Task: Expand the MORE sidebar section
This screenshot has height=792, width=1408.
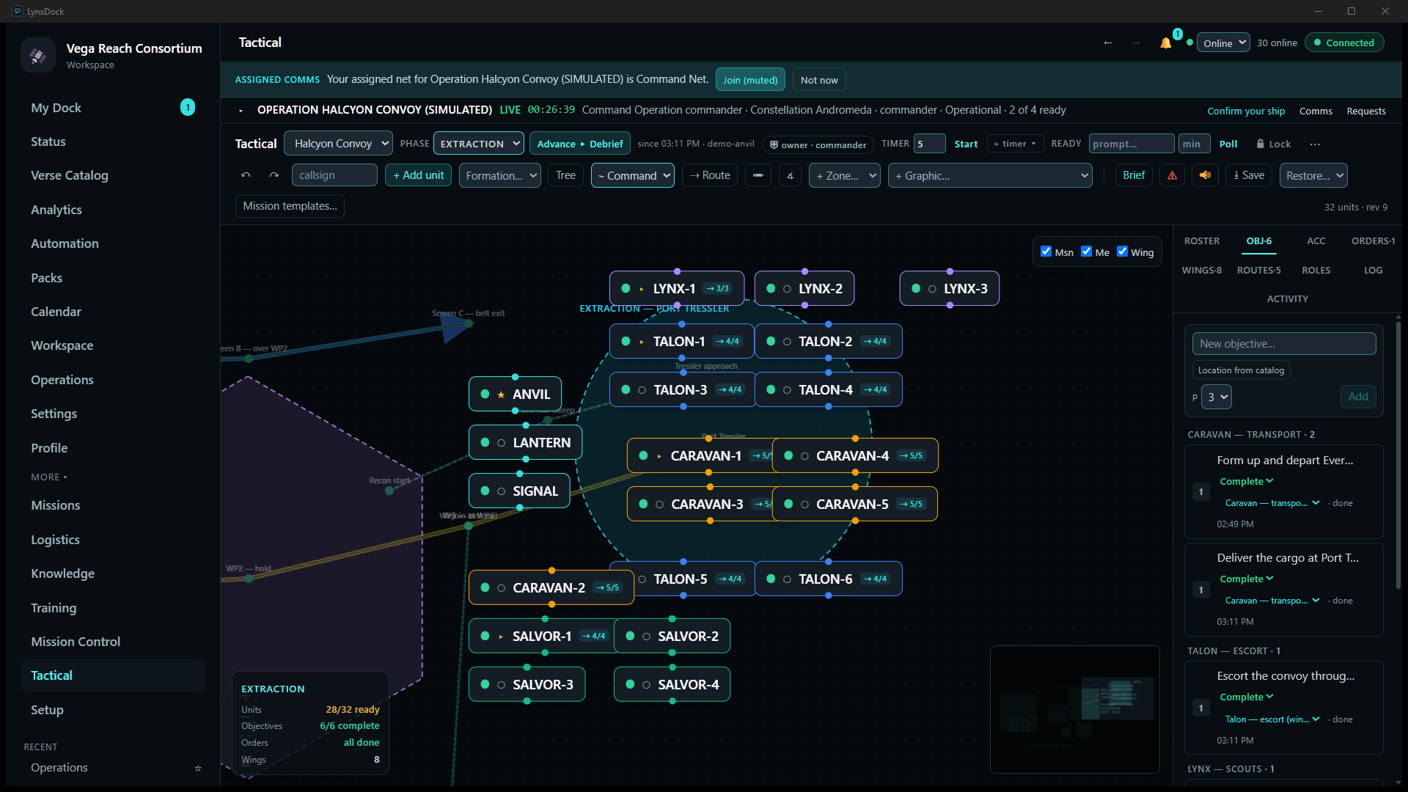Action: (48, 477)
